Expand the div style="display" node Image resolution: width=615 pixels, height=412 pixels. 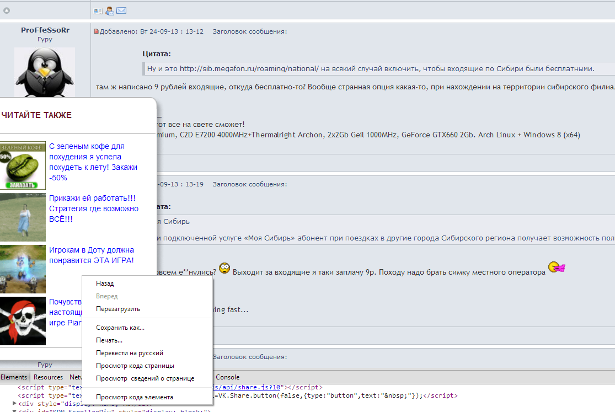(14, 403)
